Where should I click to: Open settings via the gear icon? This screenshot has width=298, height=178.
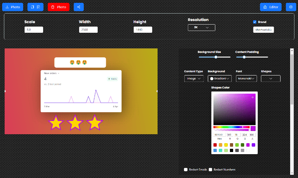[291, 7]
